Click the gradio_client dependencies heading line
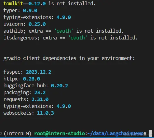 tap(69, 58)
